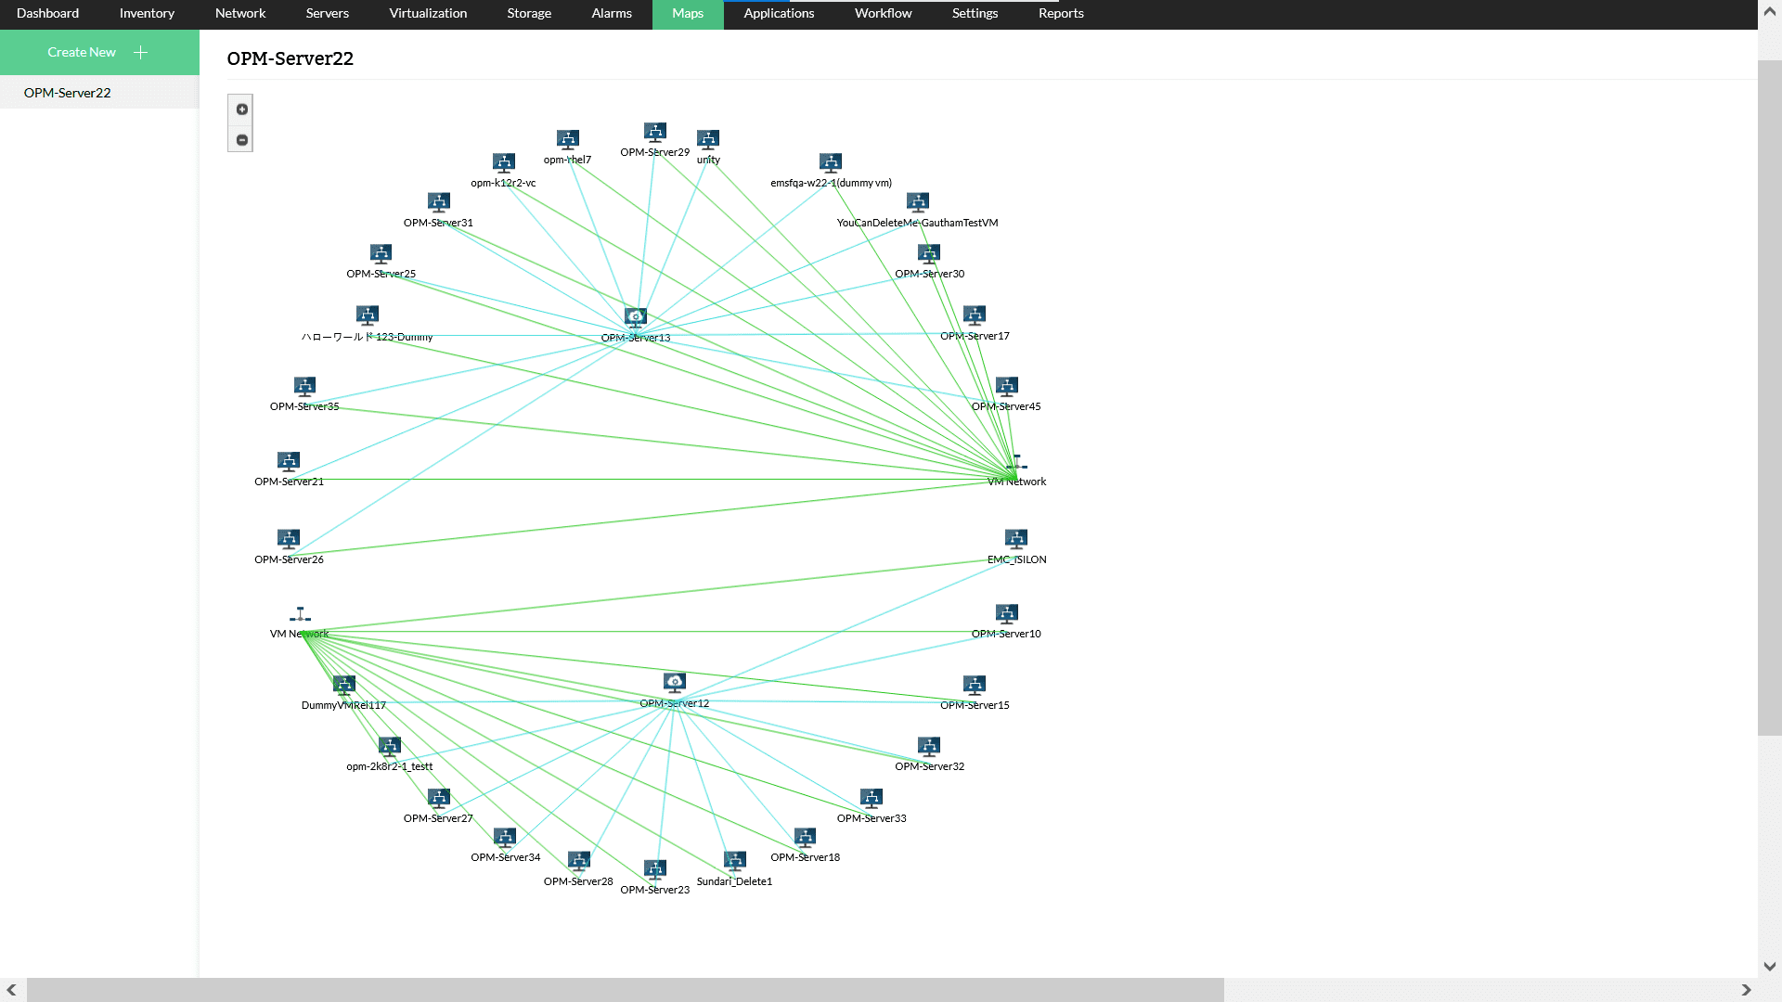Select the OPM-Server12 host node icon
This screenshot has width=1782, height=1002.
pos(675,683)
